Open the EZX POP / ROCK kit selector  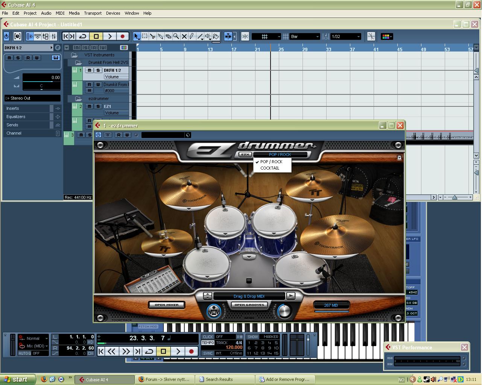[x=280, y=155]
